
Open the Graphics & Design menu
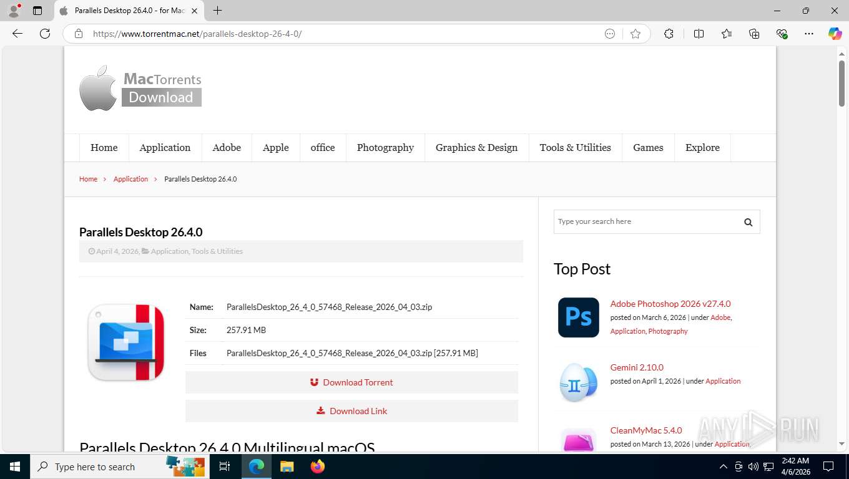[x=476, y=148]
